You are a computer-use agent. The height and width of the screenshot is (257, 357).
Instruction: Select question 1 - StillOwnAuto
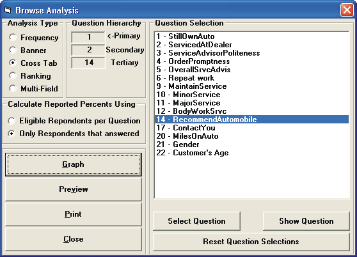pyautogui.click(x=251, y=36)
